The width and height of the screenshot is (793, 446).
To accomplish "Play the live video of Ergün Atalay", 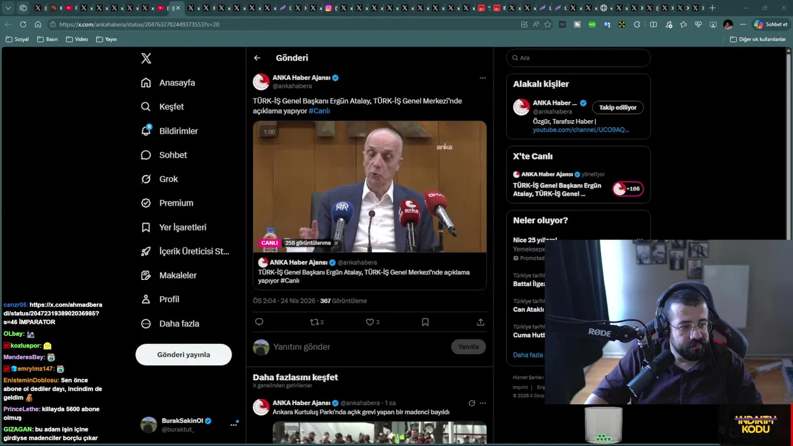I will pos(369,186).
